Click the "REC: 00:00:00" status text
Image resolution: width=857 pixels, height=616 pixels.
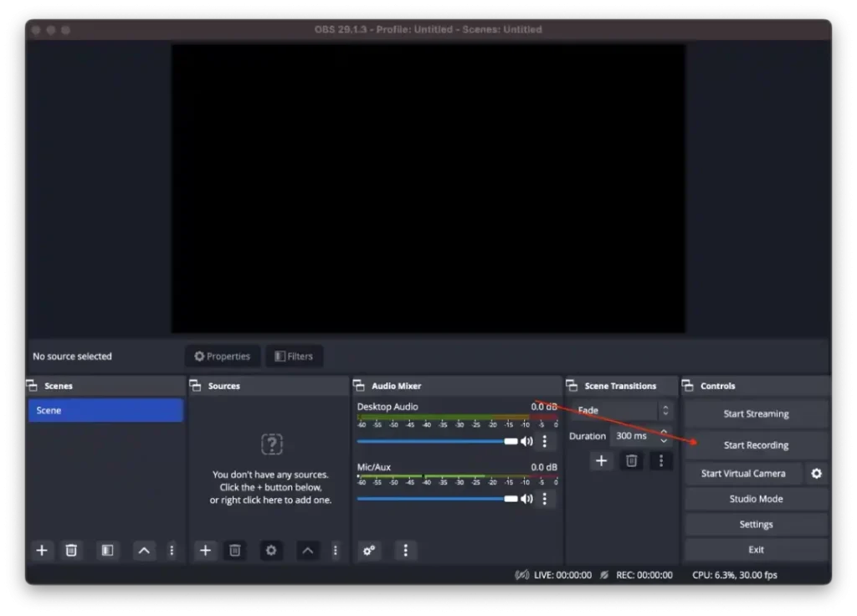[644, 575]
